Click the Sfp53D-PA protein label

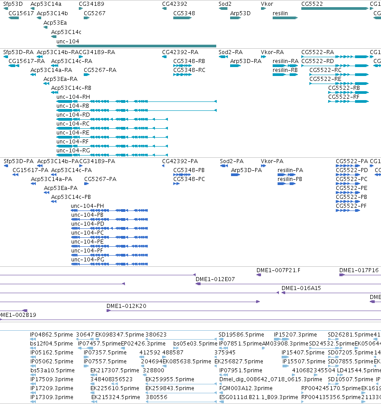[19, 161]
